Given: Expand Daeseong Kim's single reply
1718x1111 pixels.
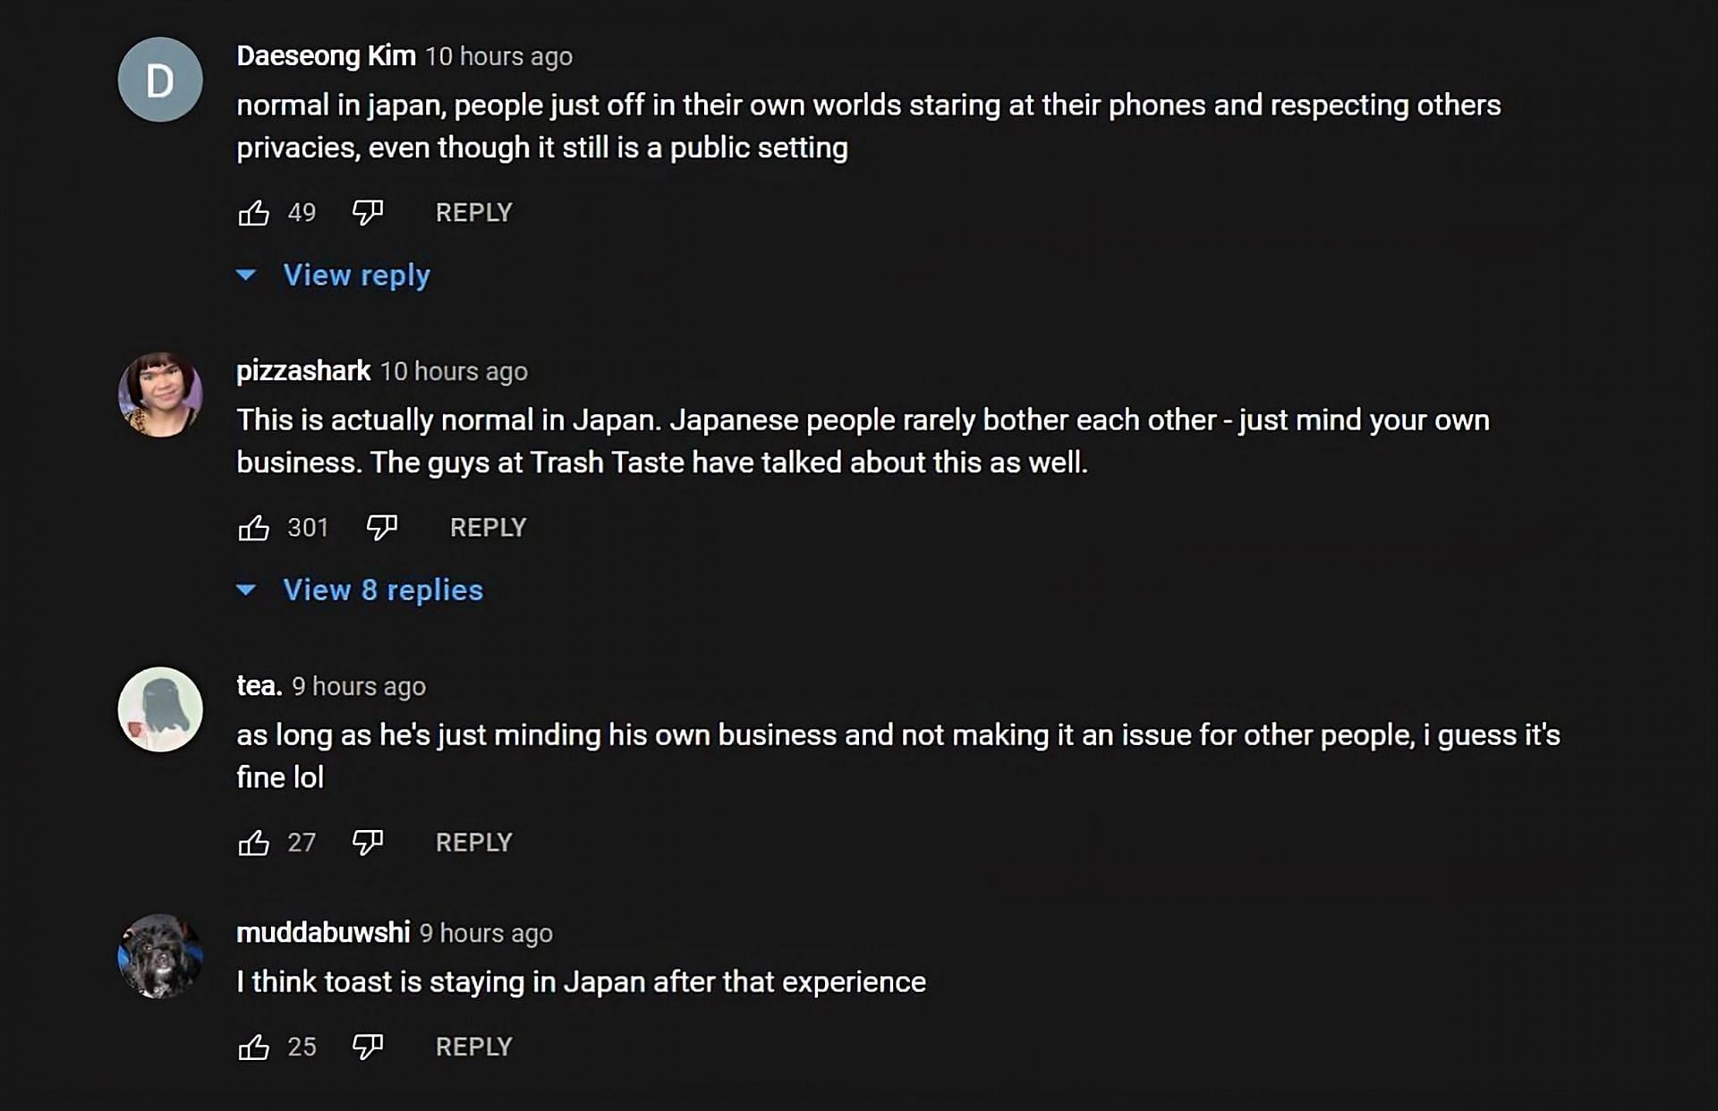Looking at the screenshot, I should tap(356, 276).
